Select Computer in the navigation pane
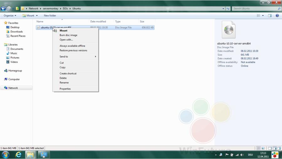Image resolution: width=282 pixels, height=159 pixels. pos(14,79)
